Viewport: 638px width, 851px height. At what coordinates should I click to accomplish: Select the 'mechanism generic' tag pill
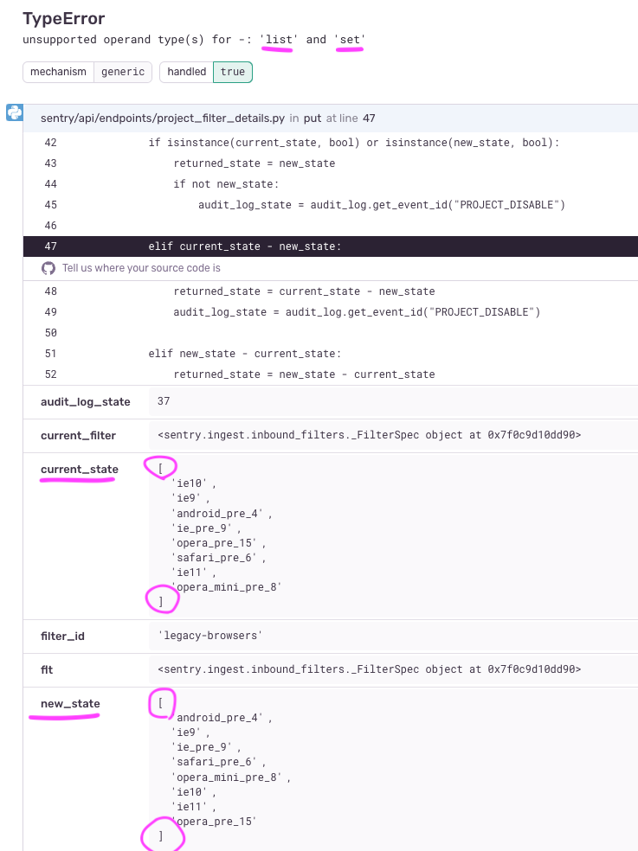coord(87,72)
